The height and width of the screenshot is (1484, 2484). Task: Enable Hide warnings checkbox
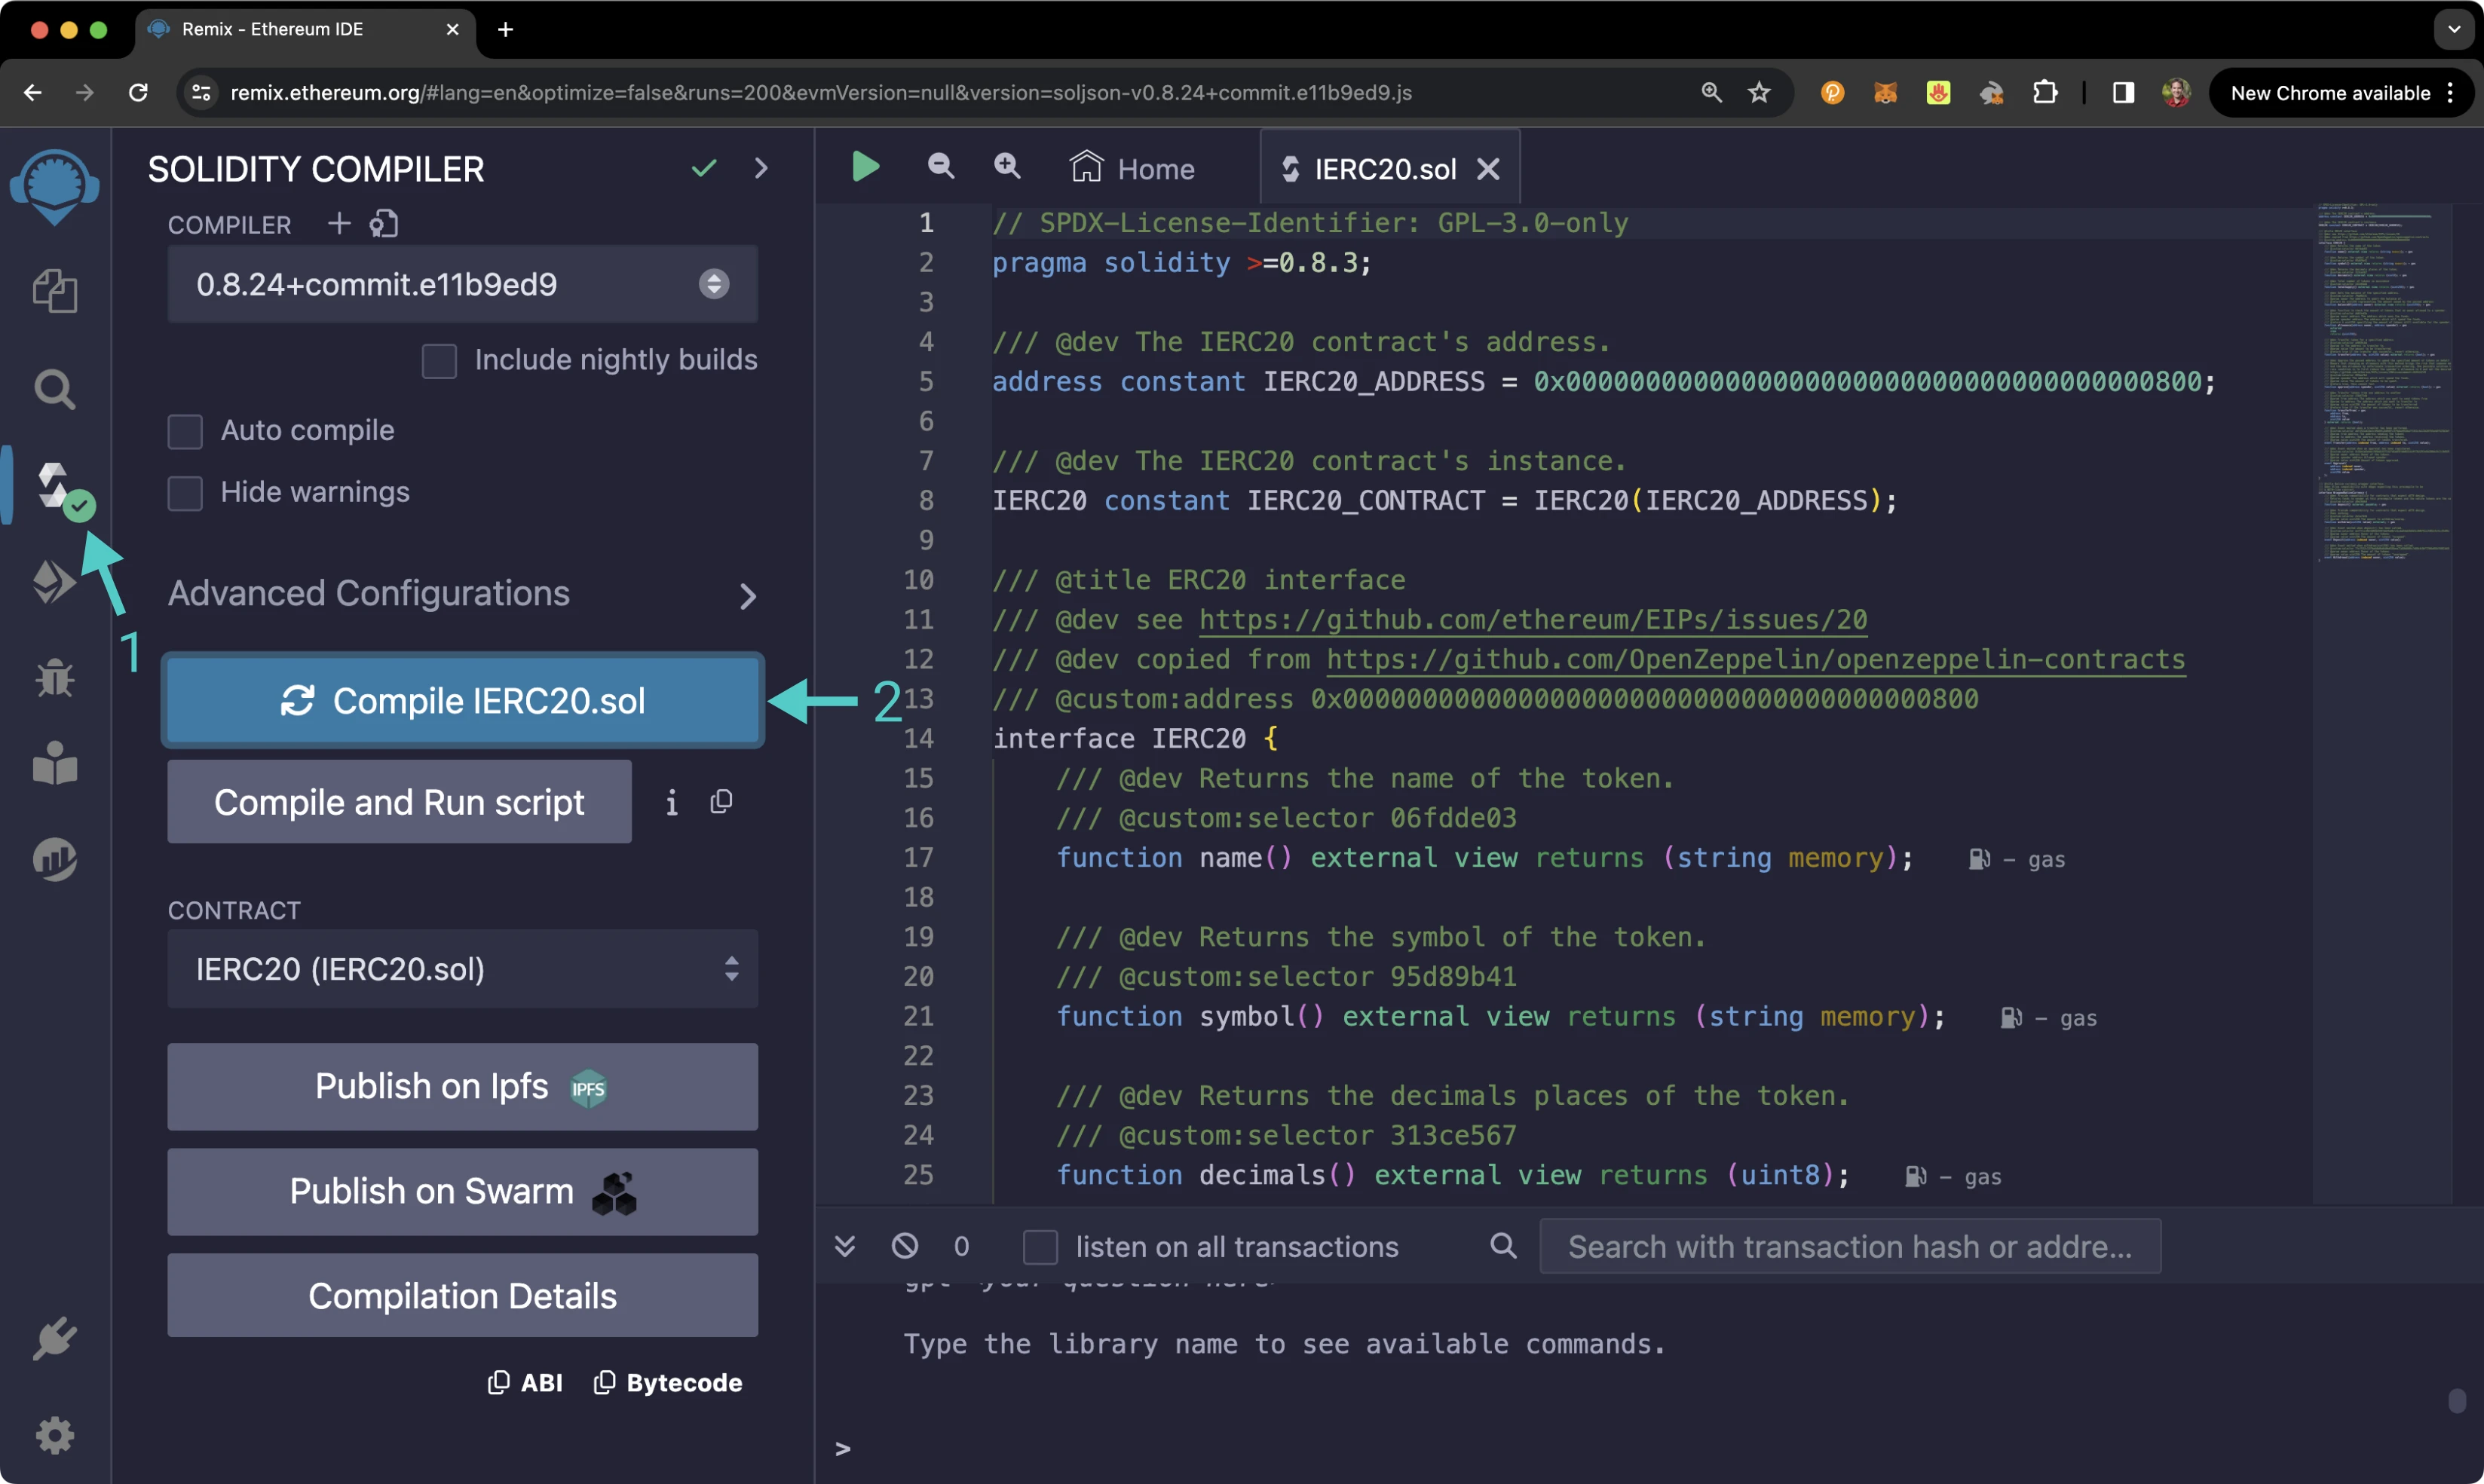tap(185, 493)
